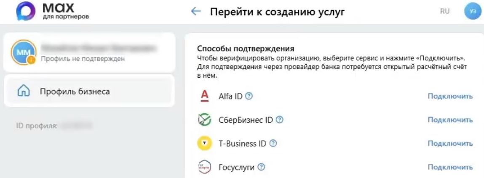484x178 pixels.
Task: Click the Госуслуги logo
Action: (x=204, y=167)
